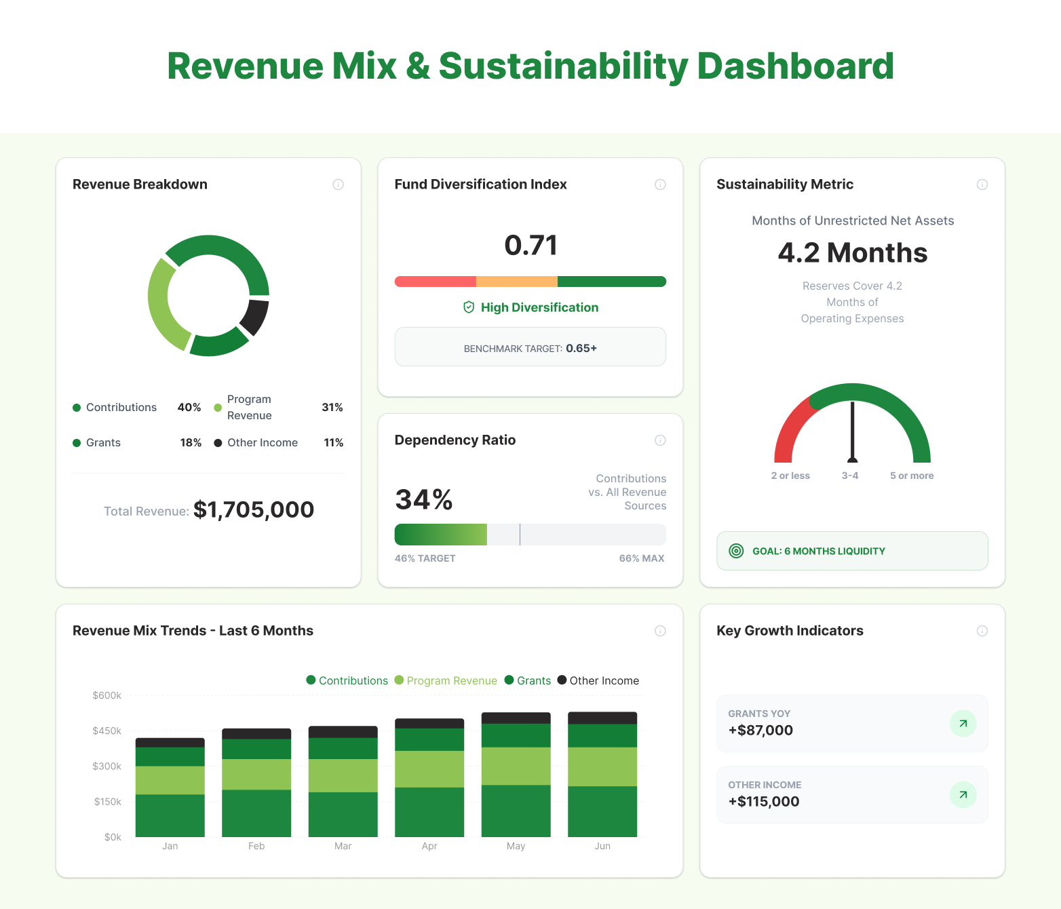This screenshot has height=909, width=1061.
Task: Click the shield icon beside High Diversification
Action: click(469, 307)
